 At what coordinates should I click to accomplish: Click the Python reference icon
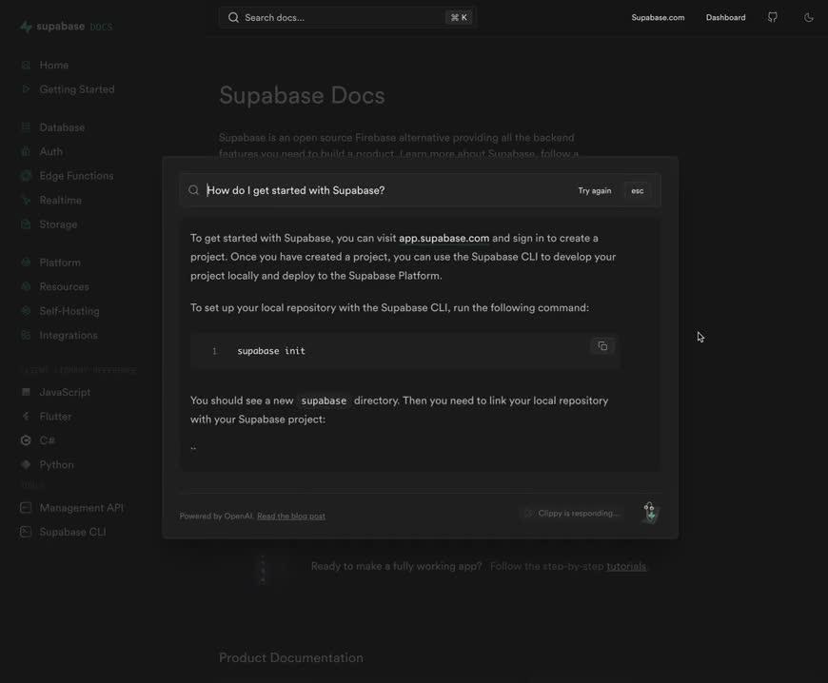(26, 464)
